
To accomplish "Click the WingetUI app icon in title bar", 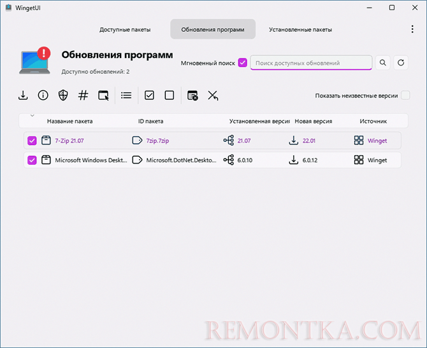I will (x=8, y=8).
